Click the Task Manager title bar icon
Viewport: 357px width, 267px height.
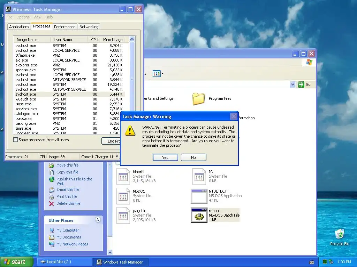(x=8, y=9)
